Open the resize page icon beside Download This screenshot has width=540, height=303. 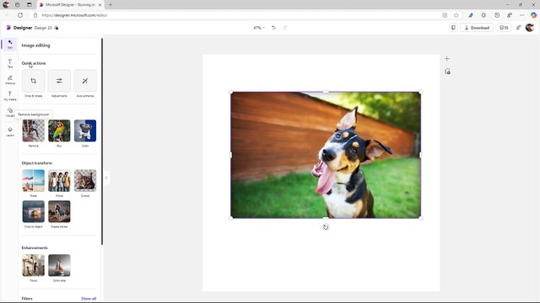click(x=453, y=28)
